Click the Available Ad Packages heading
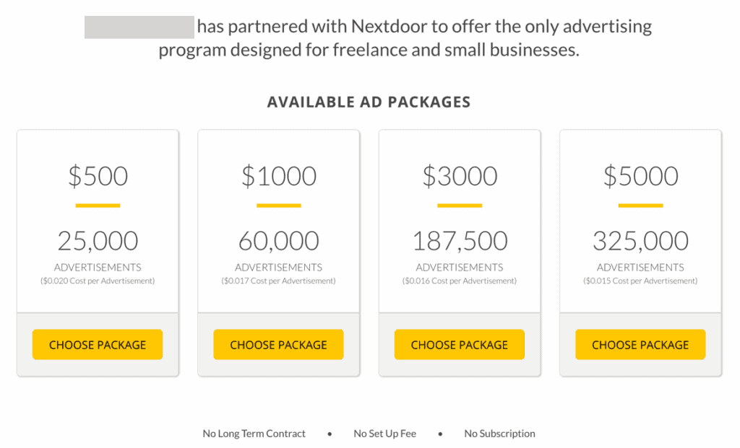 click(369, 102)
